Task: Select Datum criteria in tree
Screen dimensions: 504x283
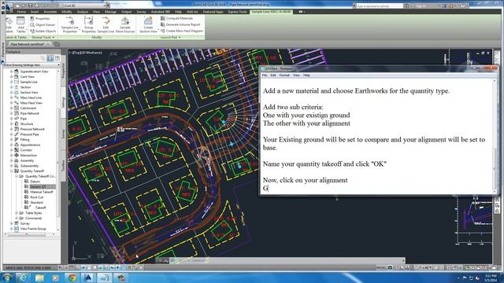Action: pos(35,182)
